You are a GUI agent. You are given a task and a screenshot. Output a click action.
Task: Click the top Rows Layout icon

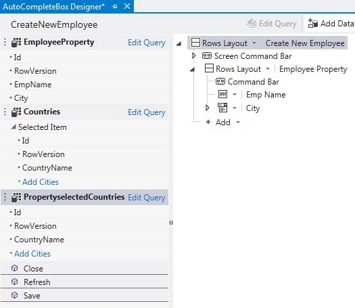[195, 43]
